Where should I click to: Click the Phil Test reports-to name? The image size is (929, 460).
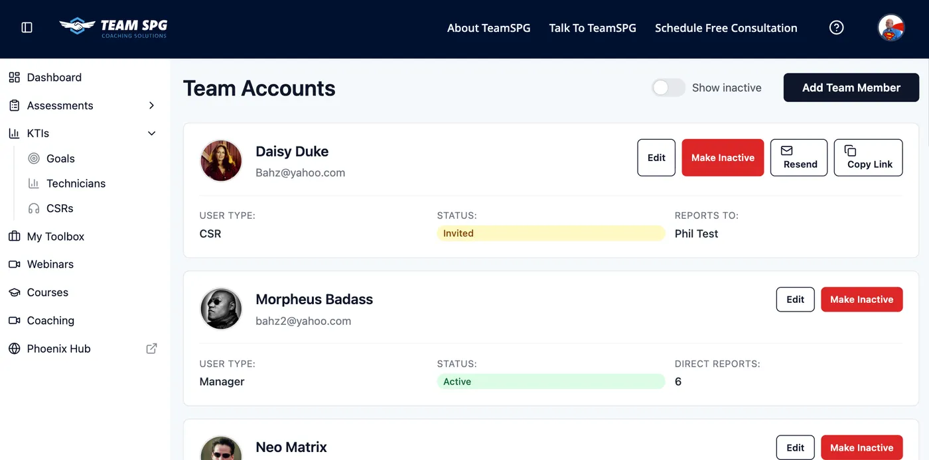[696, 233]
